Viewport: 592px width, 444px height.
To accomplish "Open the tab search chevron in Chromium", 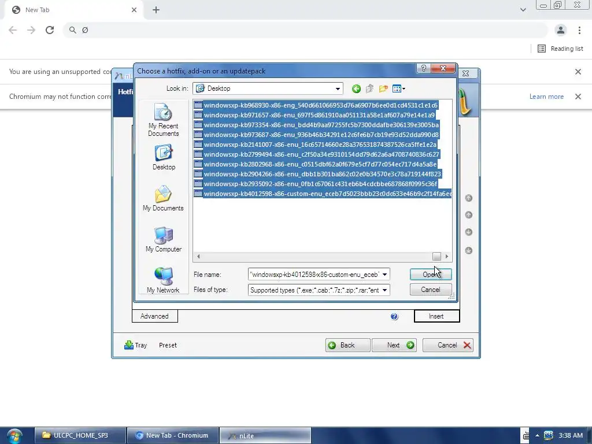I will click(x=523, y=10).
